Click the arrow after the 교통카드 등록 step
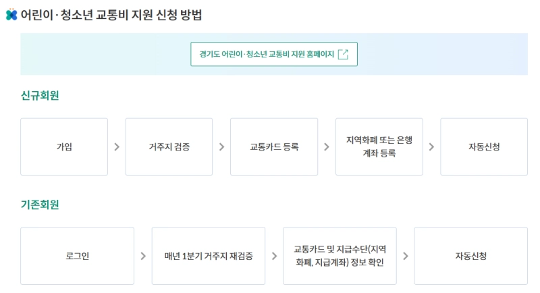 point(327,146)
